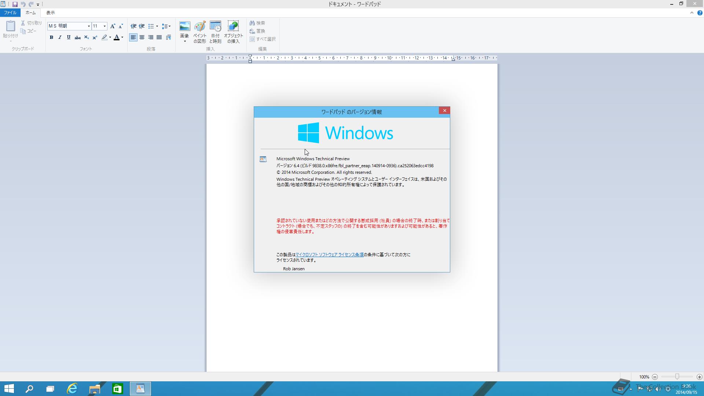Image resolution: width=704 pixels, height=396 pixels.
Task: Apply superscript formatting
Action: coord(95,37)
